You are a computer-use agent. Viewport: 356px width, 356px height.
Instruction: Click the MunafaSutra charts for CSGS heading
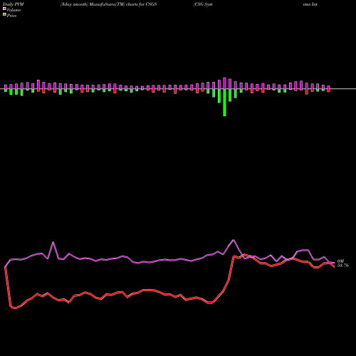pyautogui.click(x=108, y=4)
